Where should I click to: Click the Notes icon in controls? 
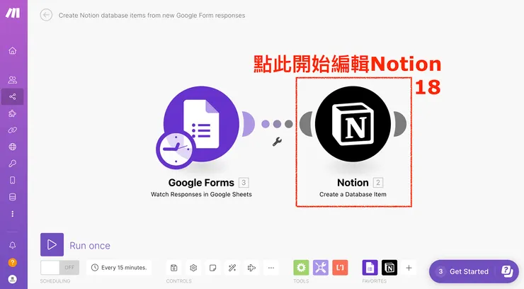[212, 268]
